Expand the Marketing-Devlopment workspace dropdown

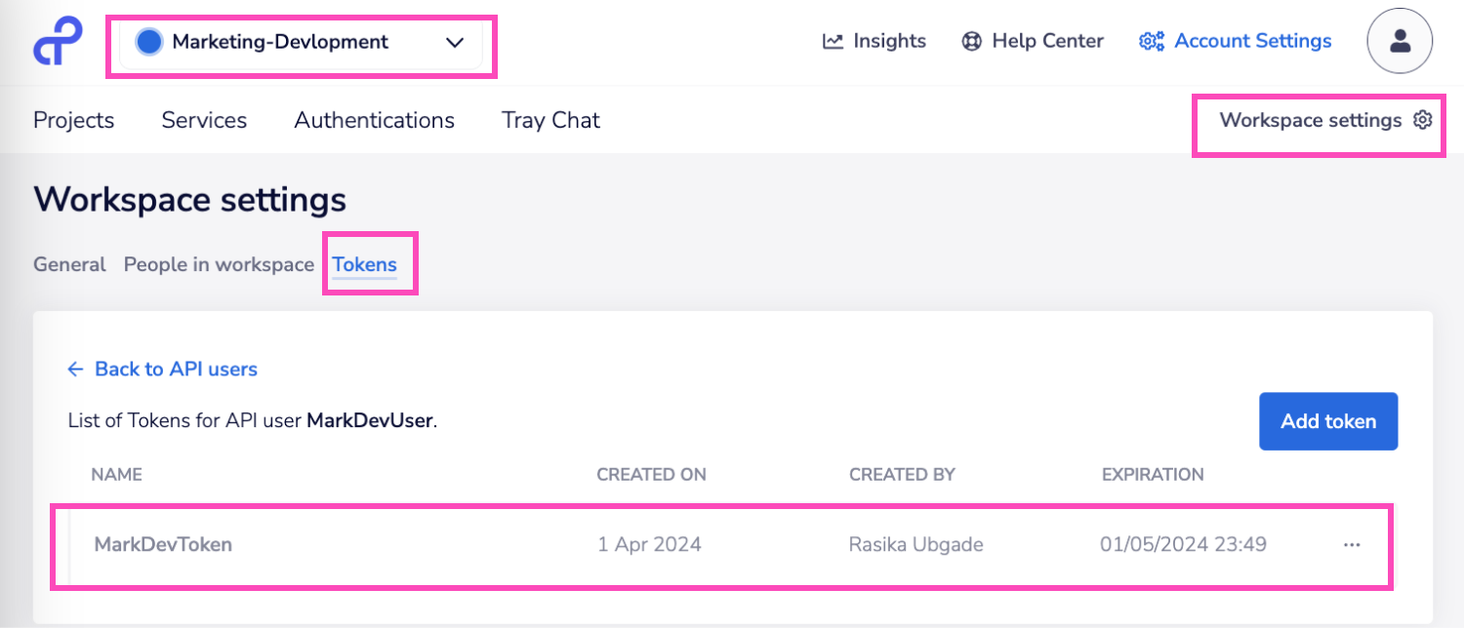click(x=301, y=42)
